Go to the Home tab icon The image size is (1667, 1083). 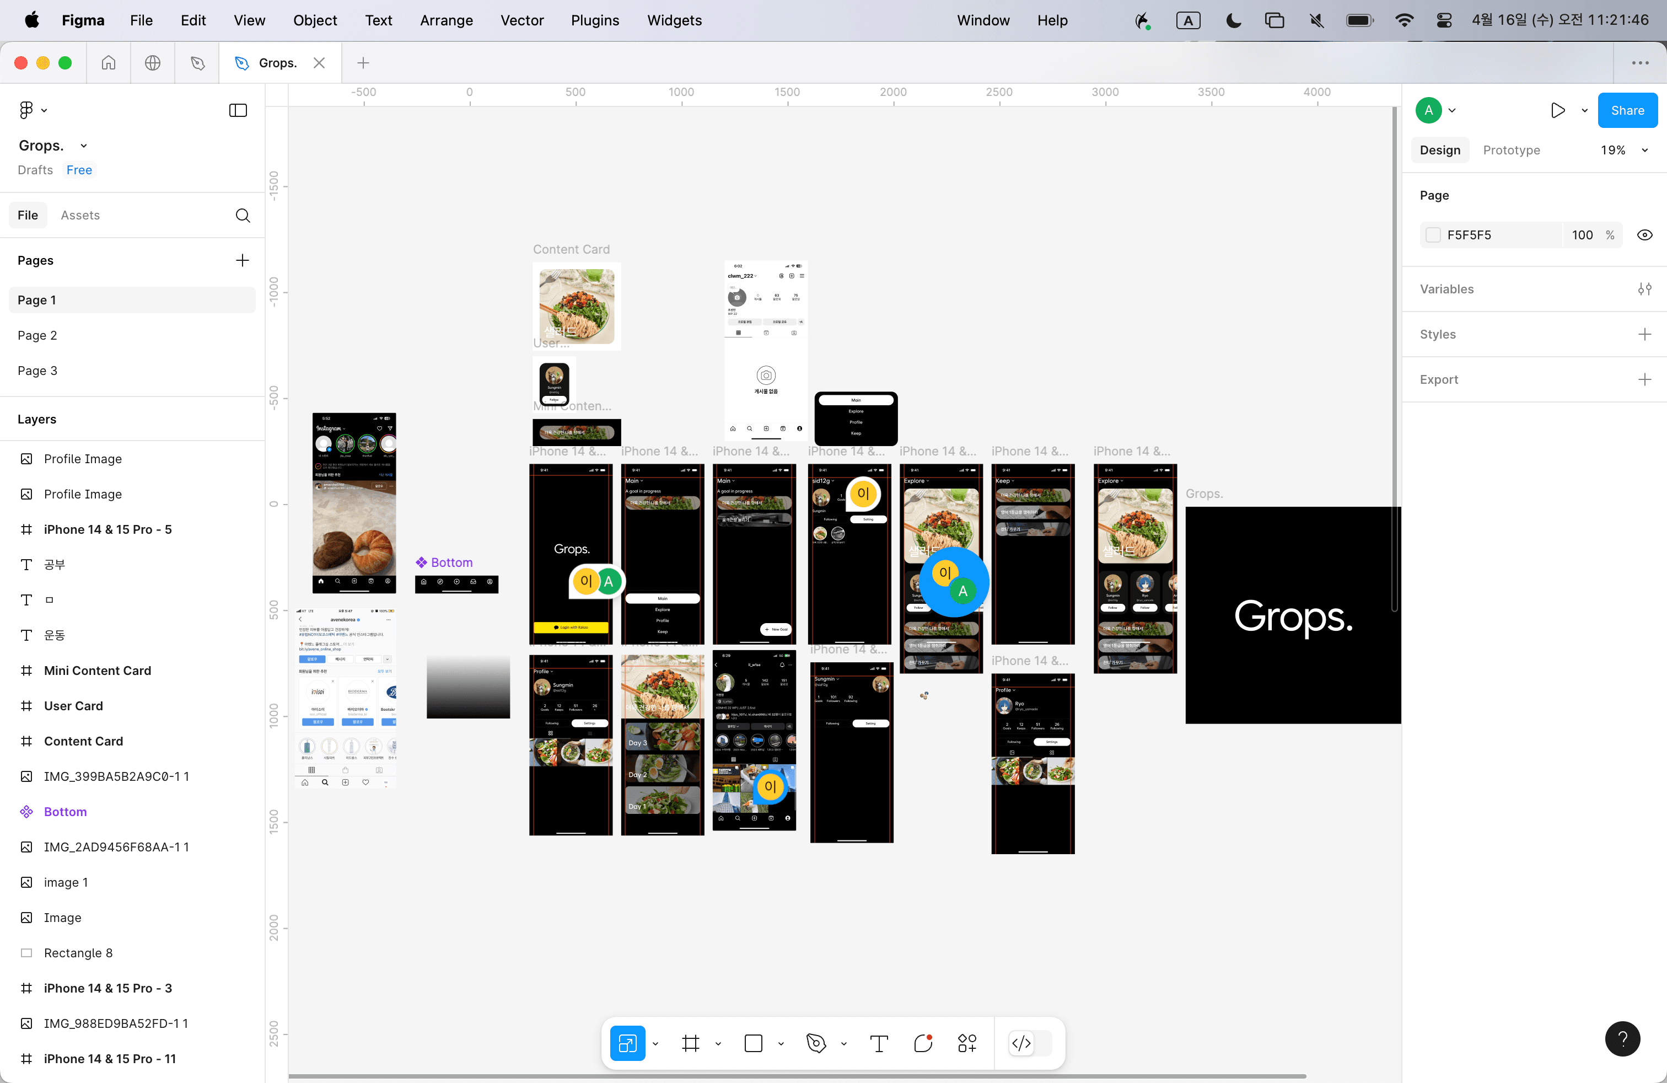click(109, 63)
